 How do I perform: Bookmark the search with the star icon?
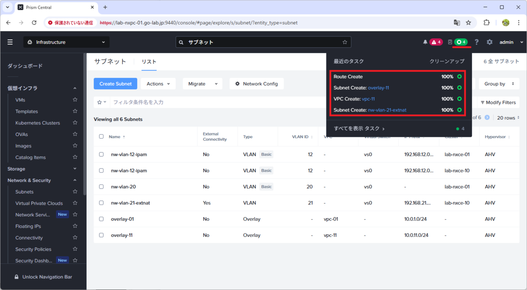tap(345, 42)
